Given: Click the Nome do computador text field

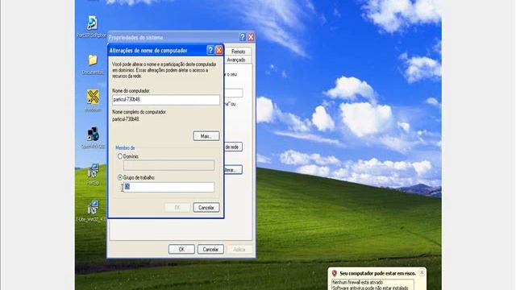Looking at the screenshot, I should tap(166, 100).
